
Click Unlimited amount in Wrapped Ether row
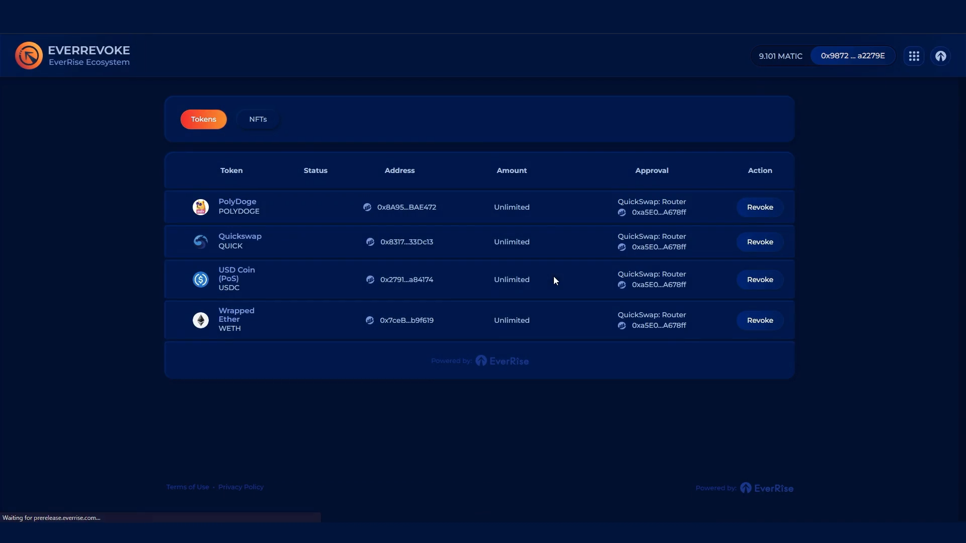click(512, 320)
